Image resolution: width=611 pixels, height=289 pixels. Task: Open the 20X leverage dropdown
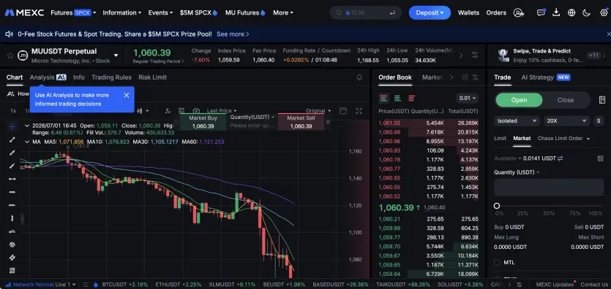[566, 121]
